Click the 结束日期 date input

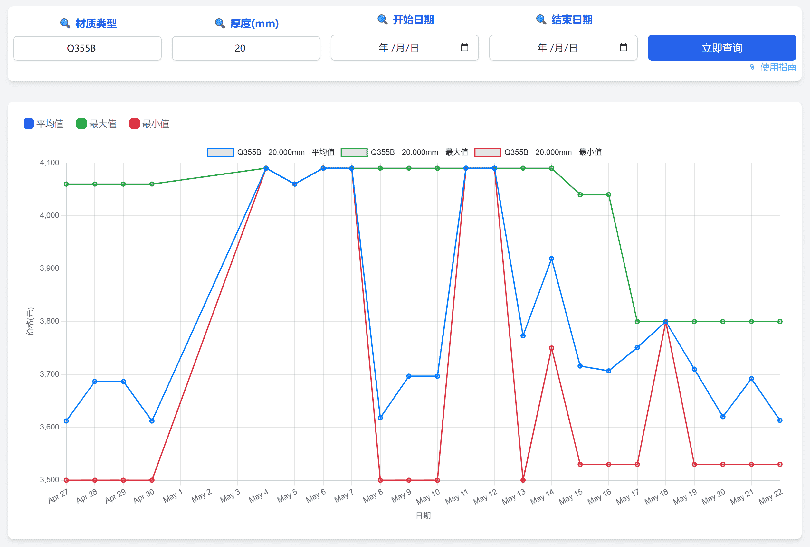pos(563,48)
